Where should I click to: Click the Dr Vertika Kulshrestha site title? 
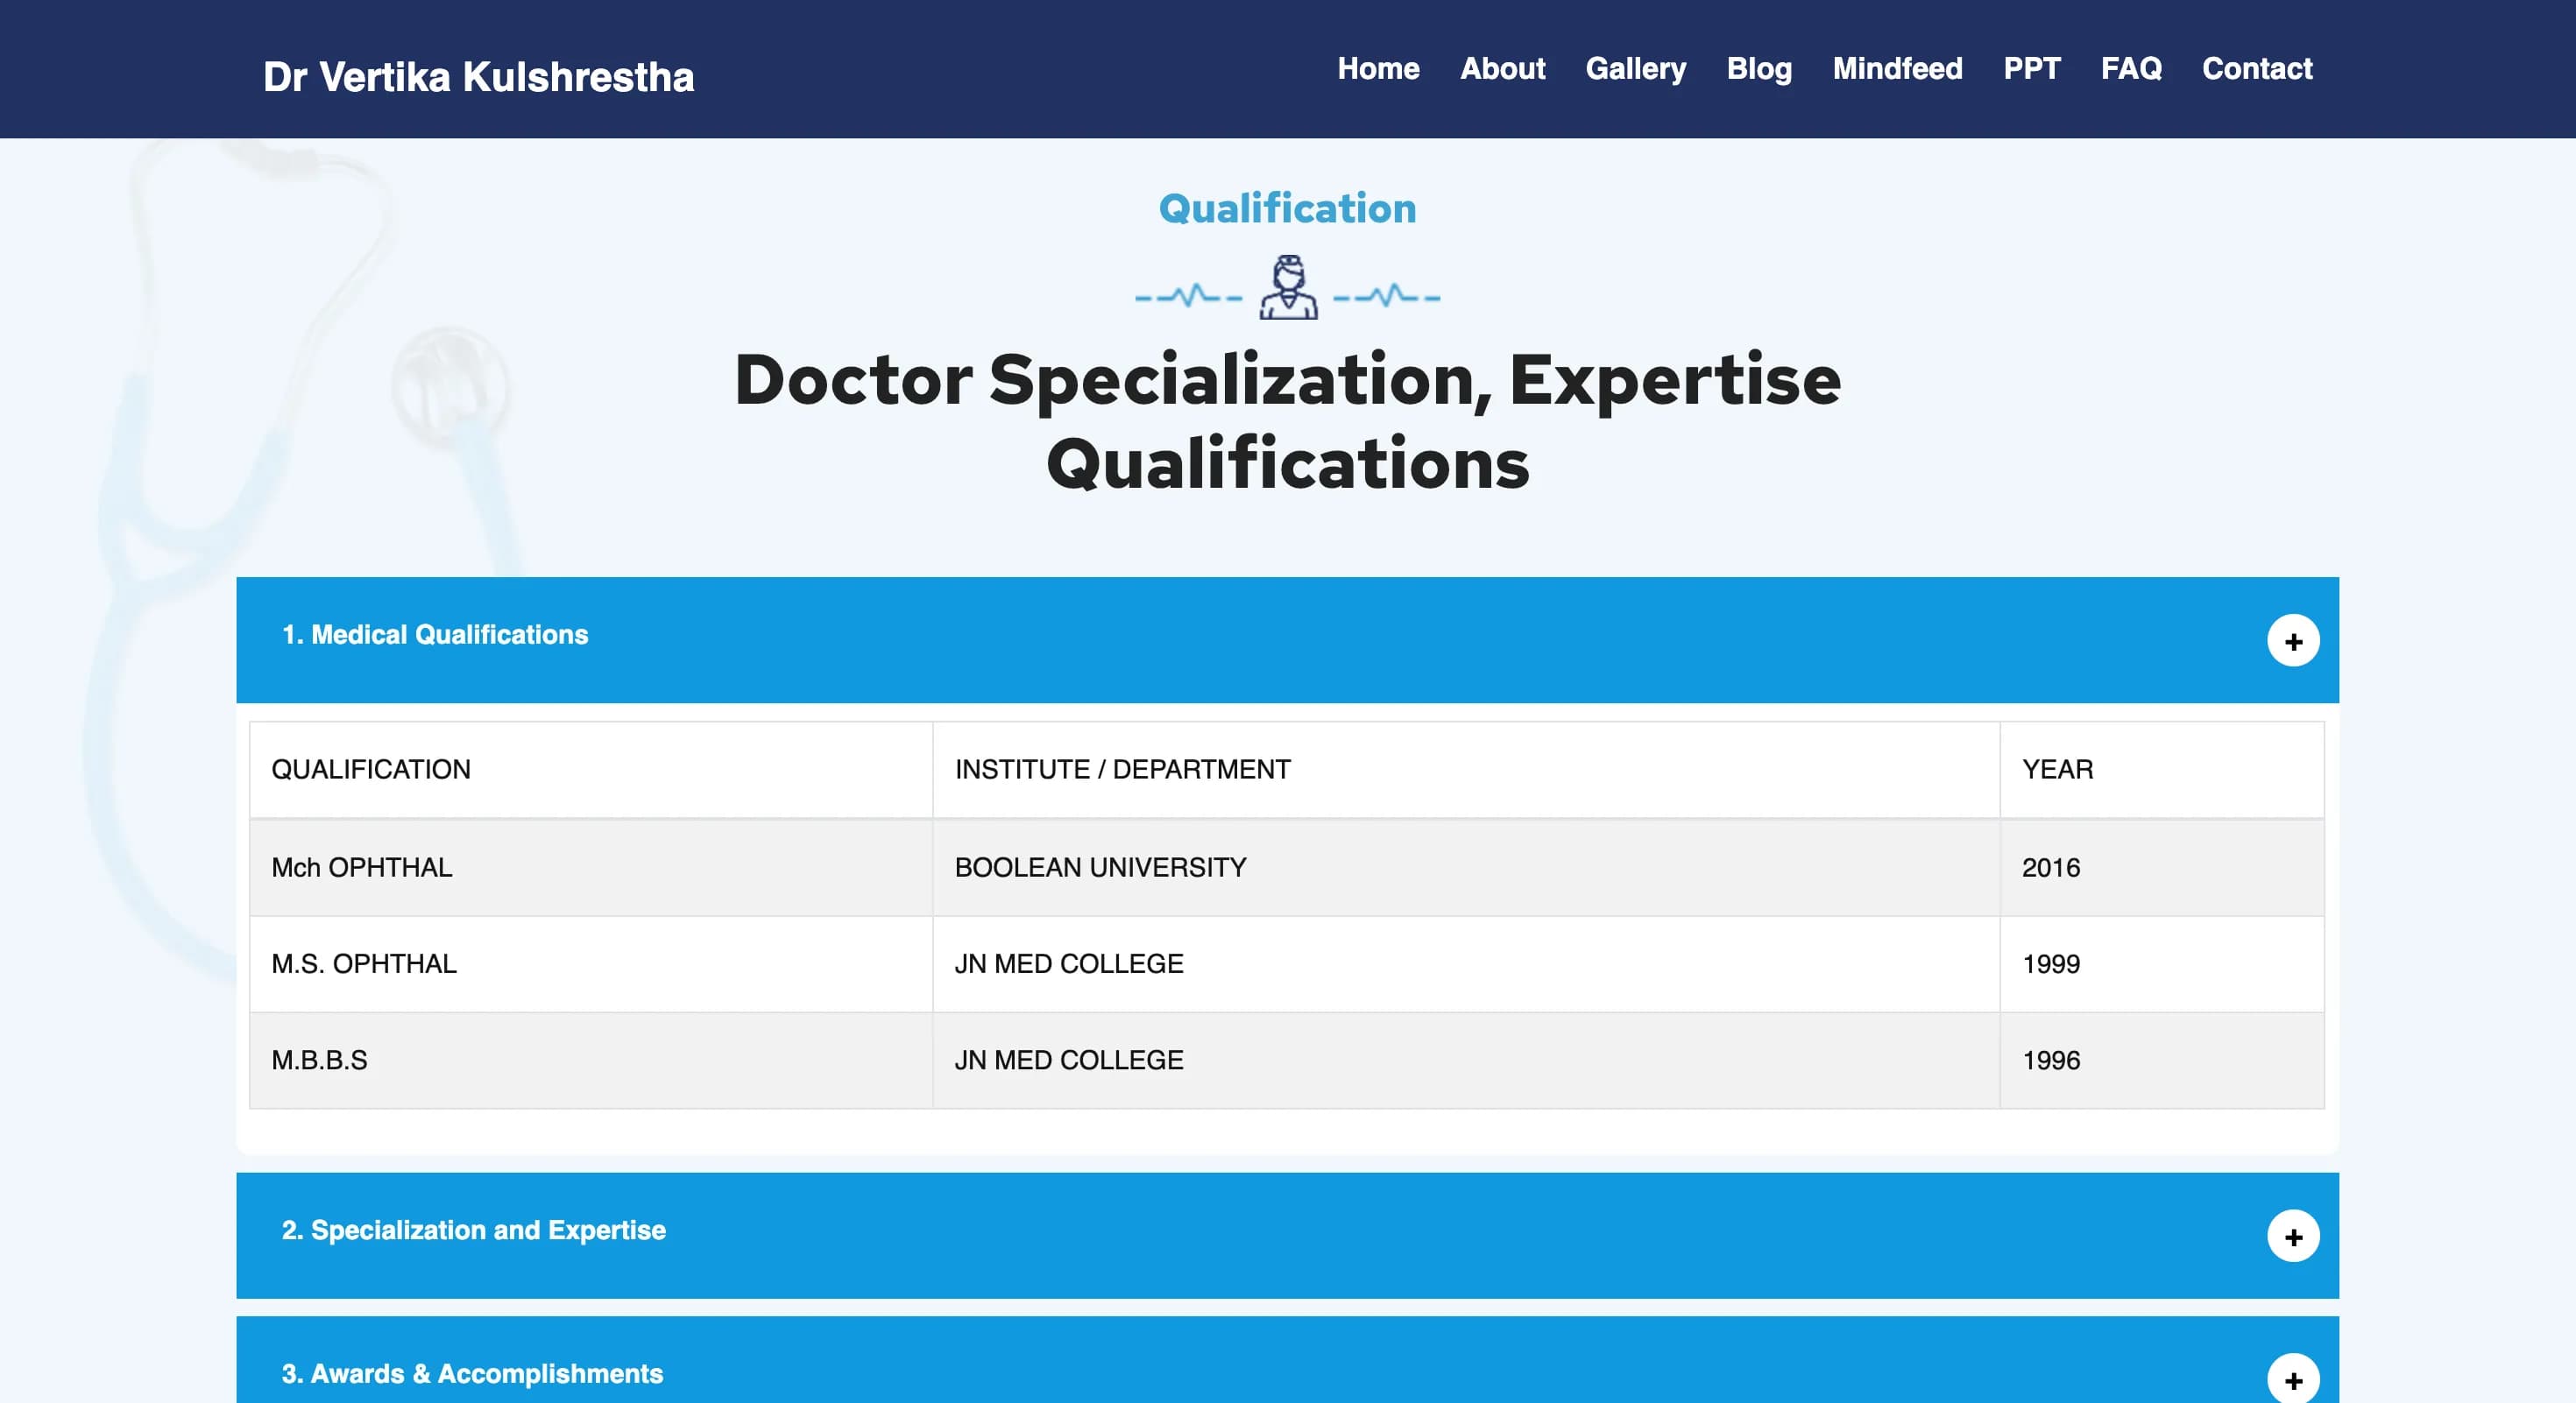coord(478,77)
